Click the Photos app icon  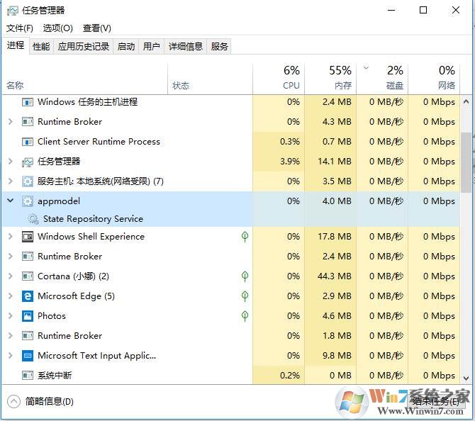(x=28, y=316)
